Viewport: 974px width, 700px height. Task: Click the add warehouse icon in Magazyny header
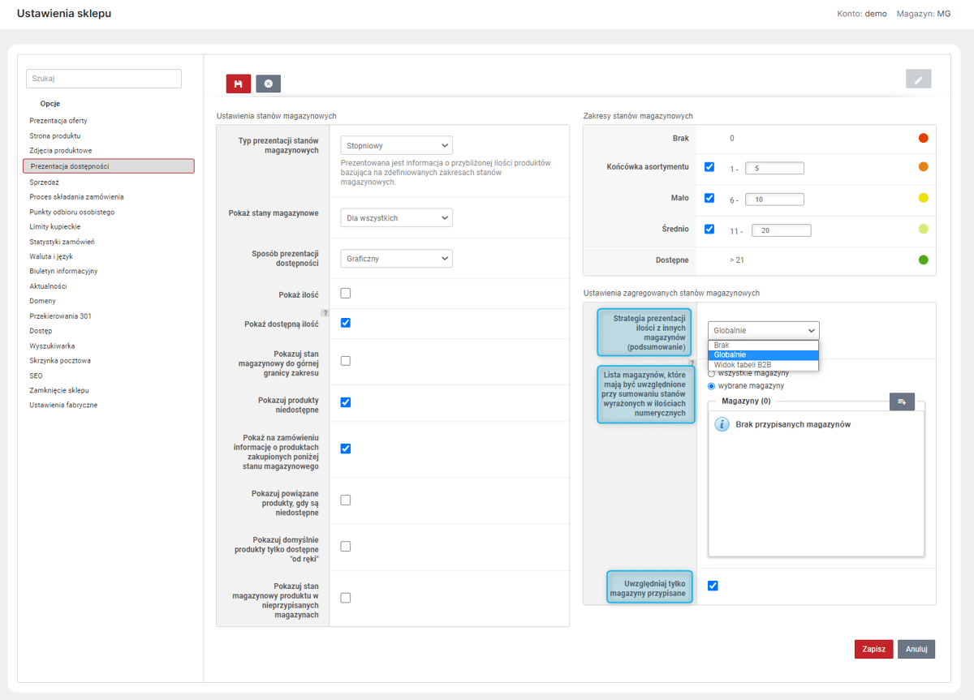coord(903,401)
